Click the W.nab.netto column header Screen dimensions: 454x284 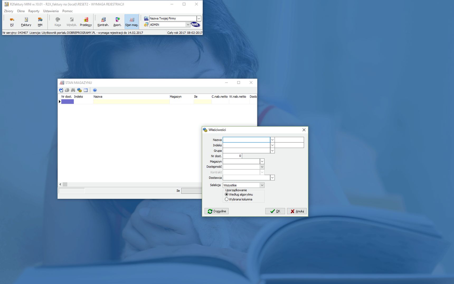click(239, 97)
